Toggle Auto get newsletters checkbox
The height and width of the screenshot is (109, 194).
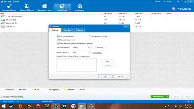tap(58, 36)
